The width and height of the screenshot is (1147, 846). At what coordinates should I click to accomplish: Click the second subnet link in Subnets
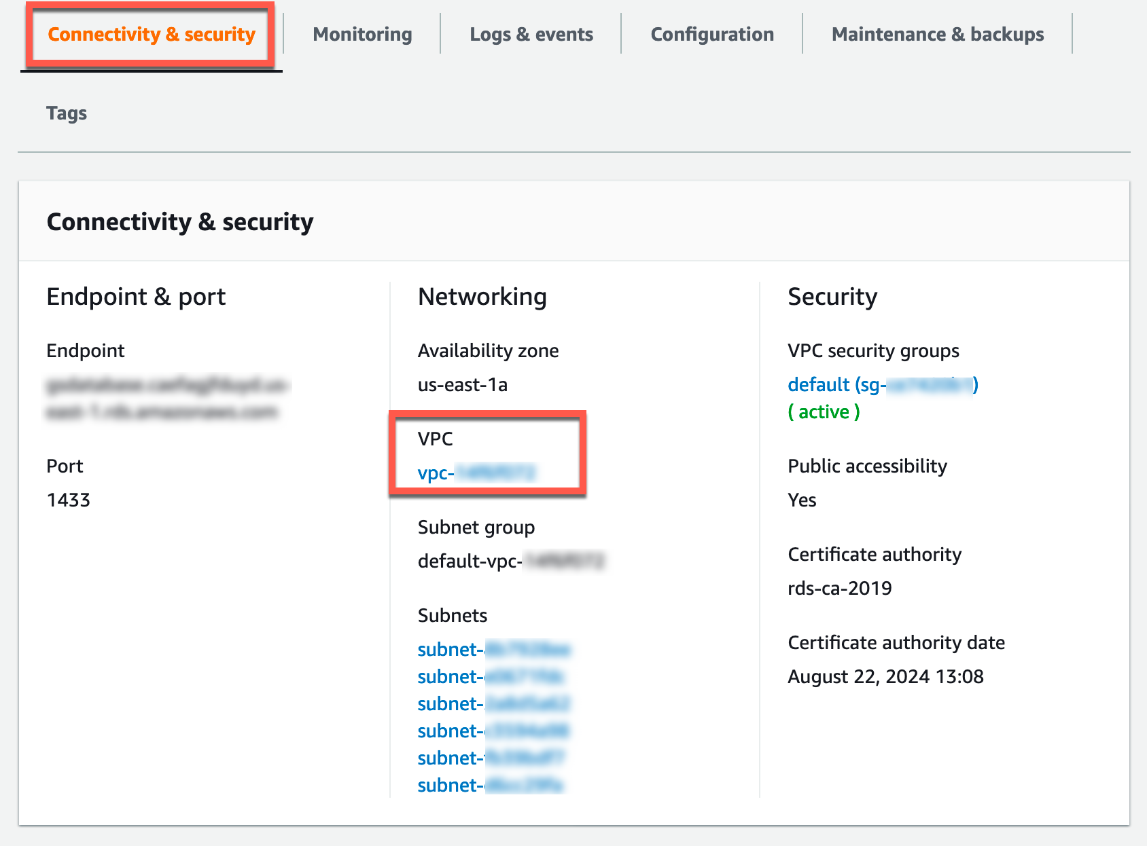(490, 677)
